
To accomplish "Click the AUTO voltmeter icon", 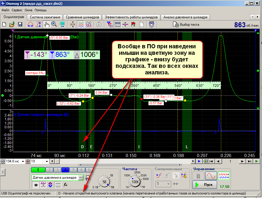I will coord(152,25).
